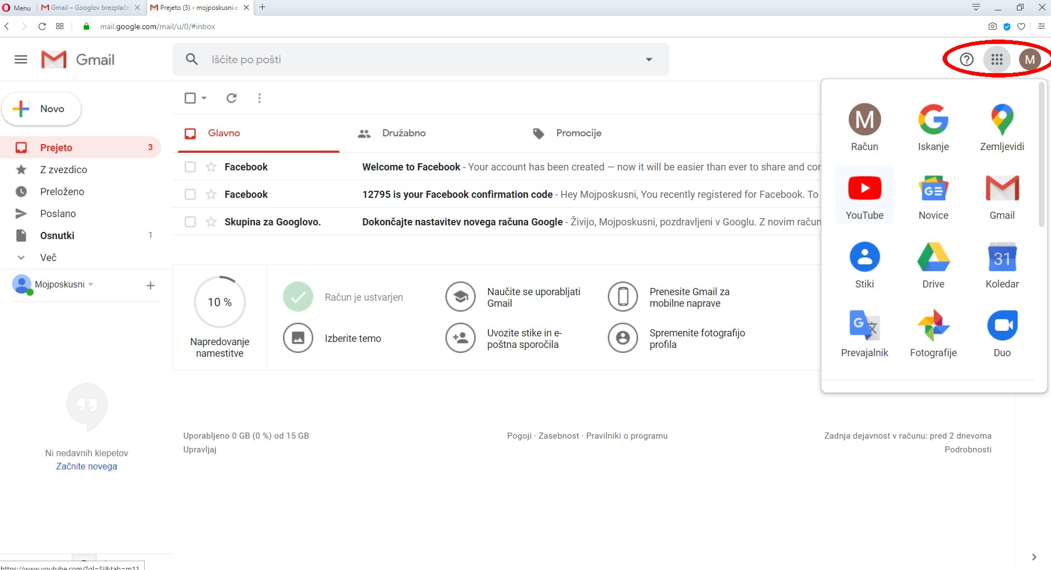Screen dimensions: 1051x570
Task: Expand the Več sidebar section
Action: point(48,257)
